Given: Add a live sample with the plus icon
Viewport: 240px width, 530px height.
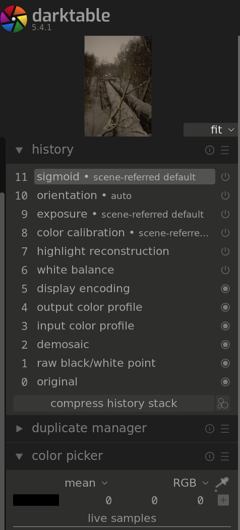Looking at the screenshot, I should pos(223,500).
